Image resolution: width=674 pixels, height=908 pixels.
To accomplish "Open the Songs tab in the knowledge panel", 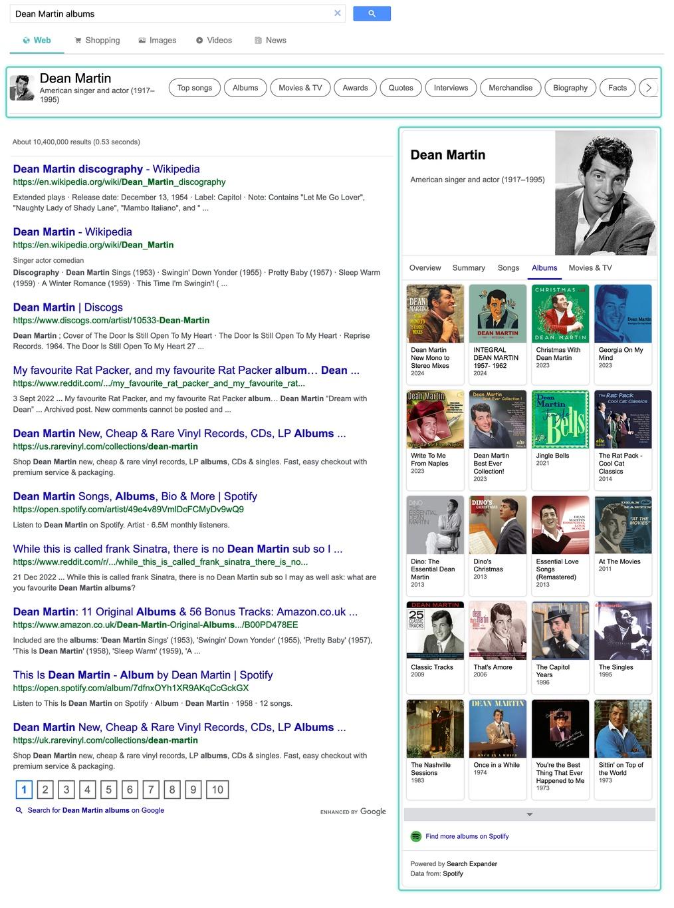I will (508, 268).
